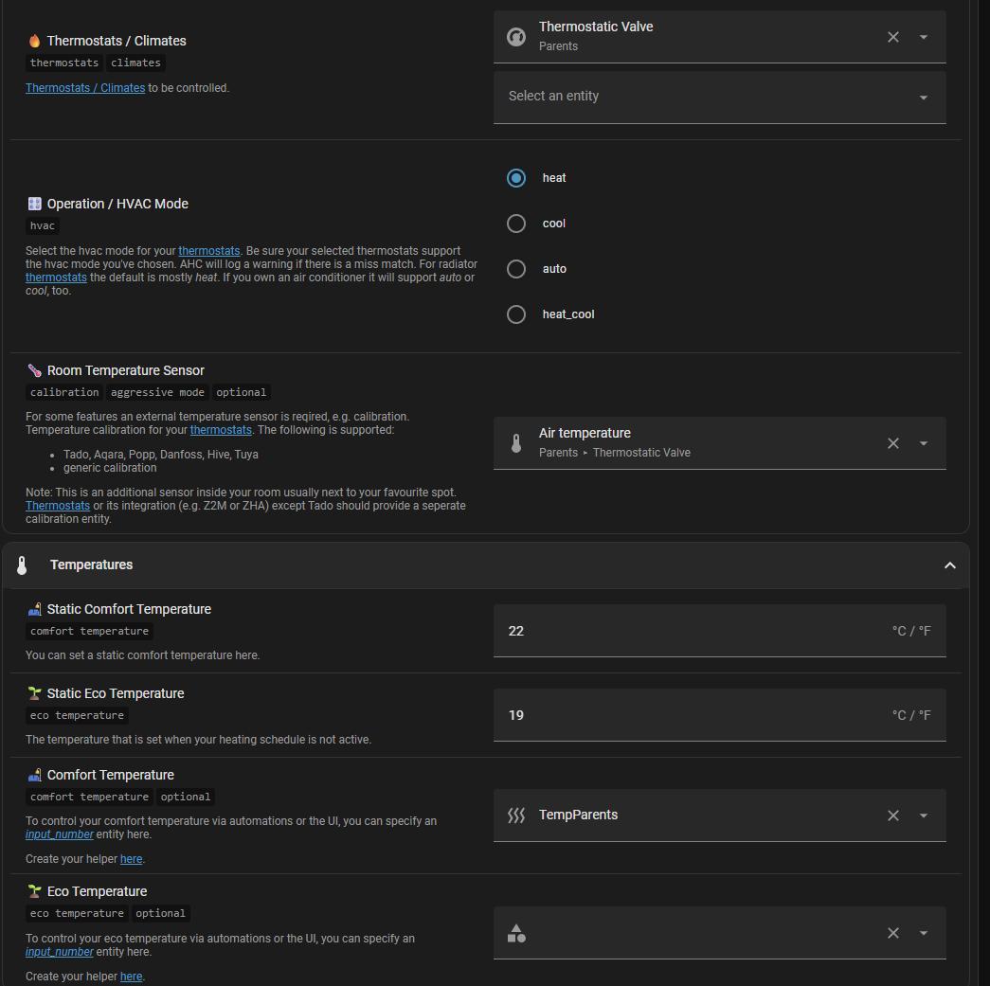
Task: Expand the Air temperature sensor dropdown
Action: click(x=923, y=443)
